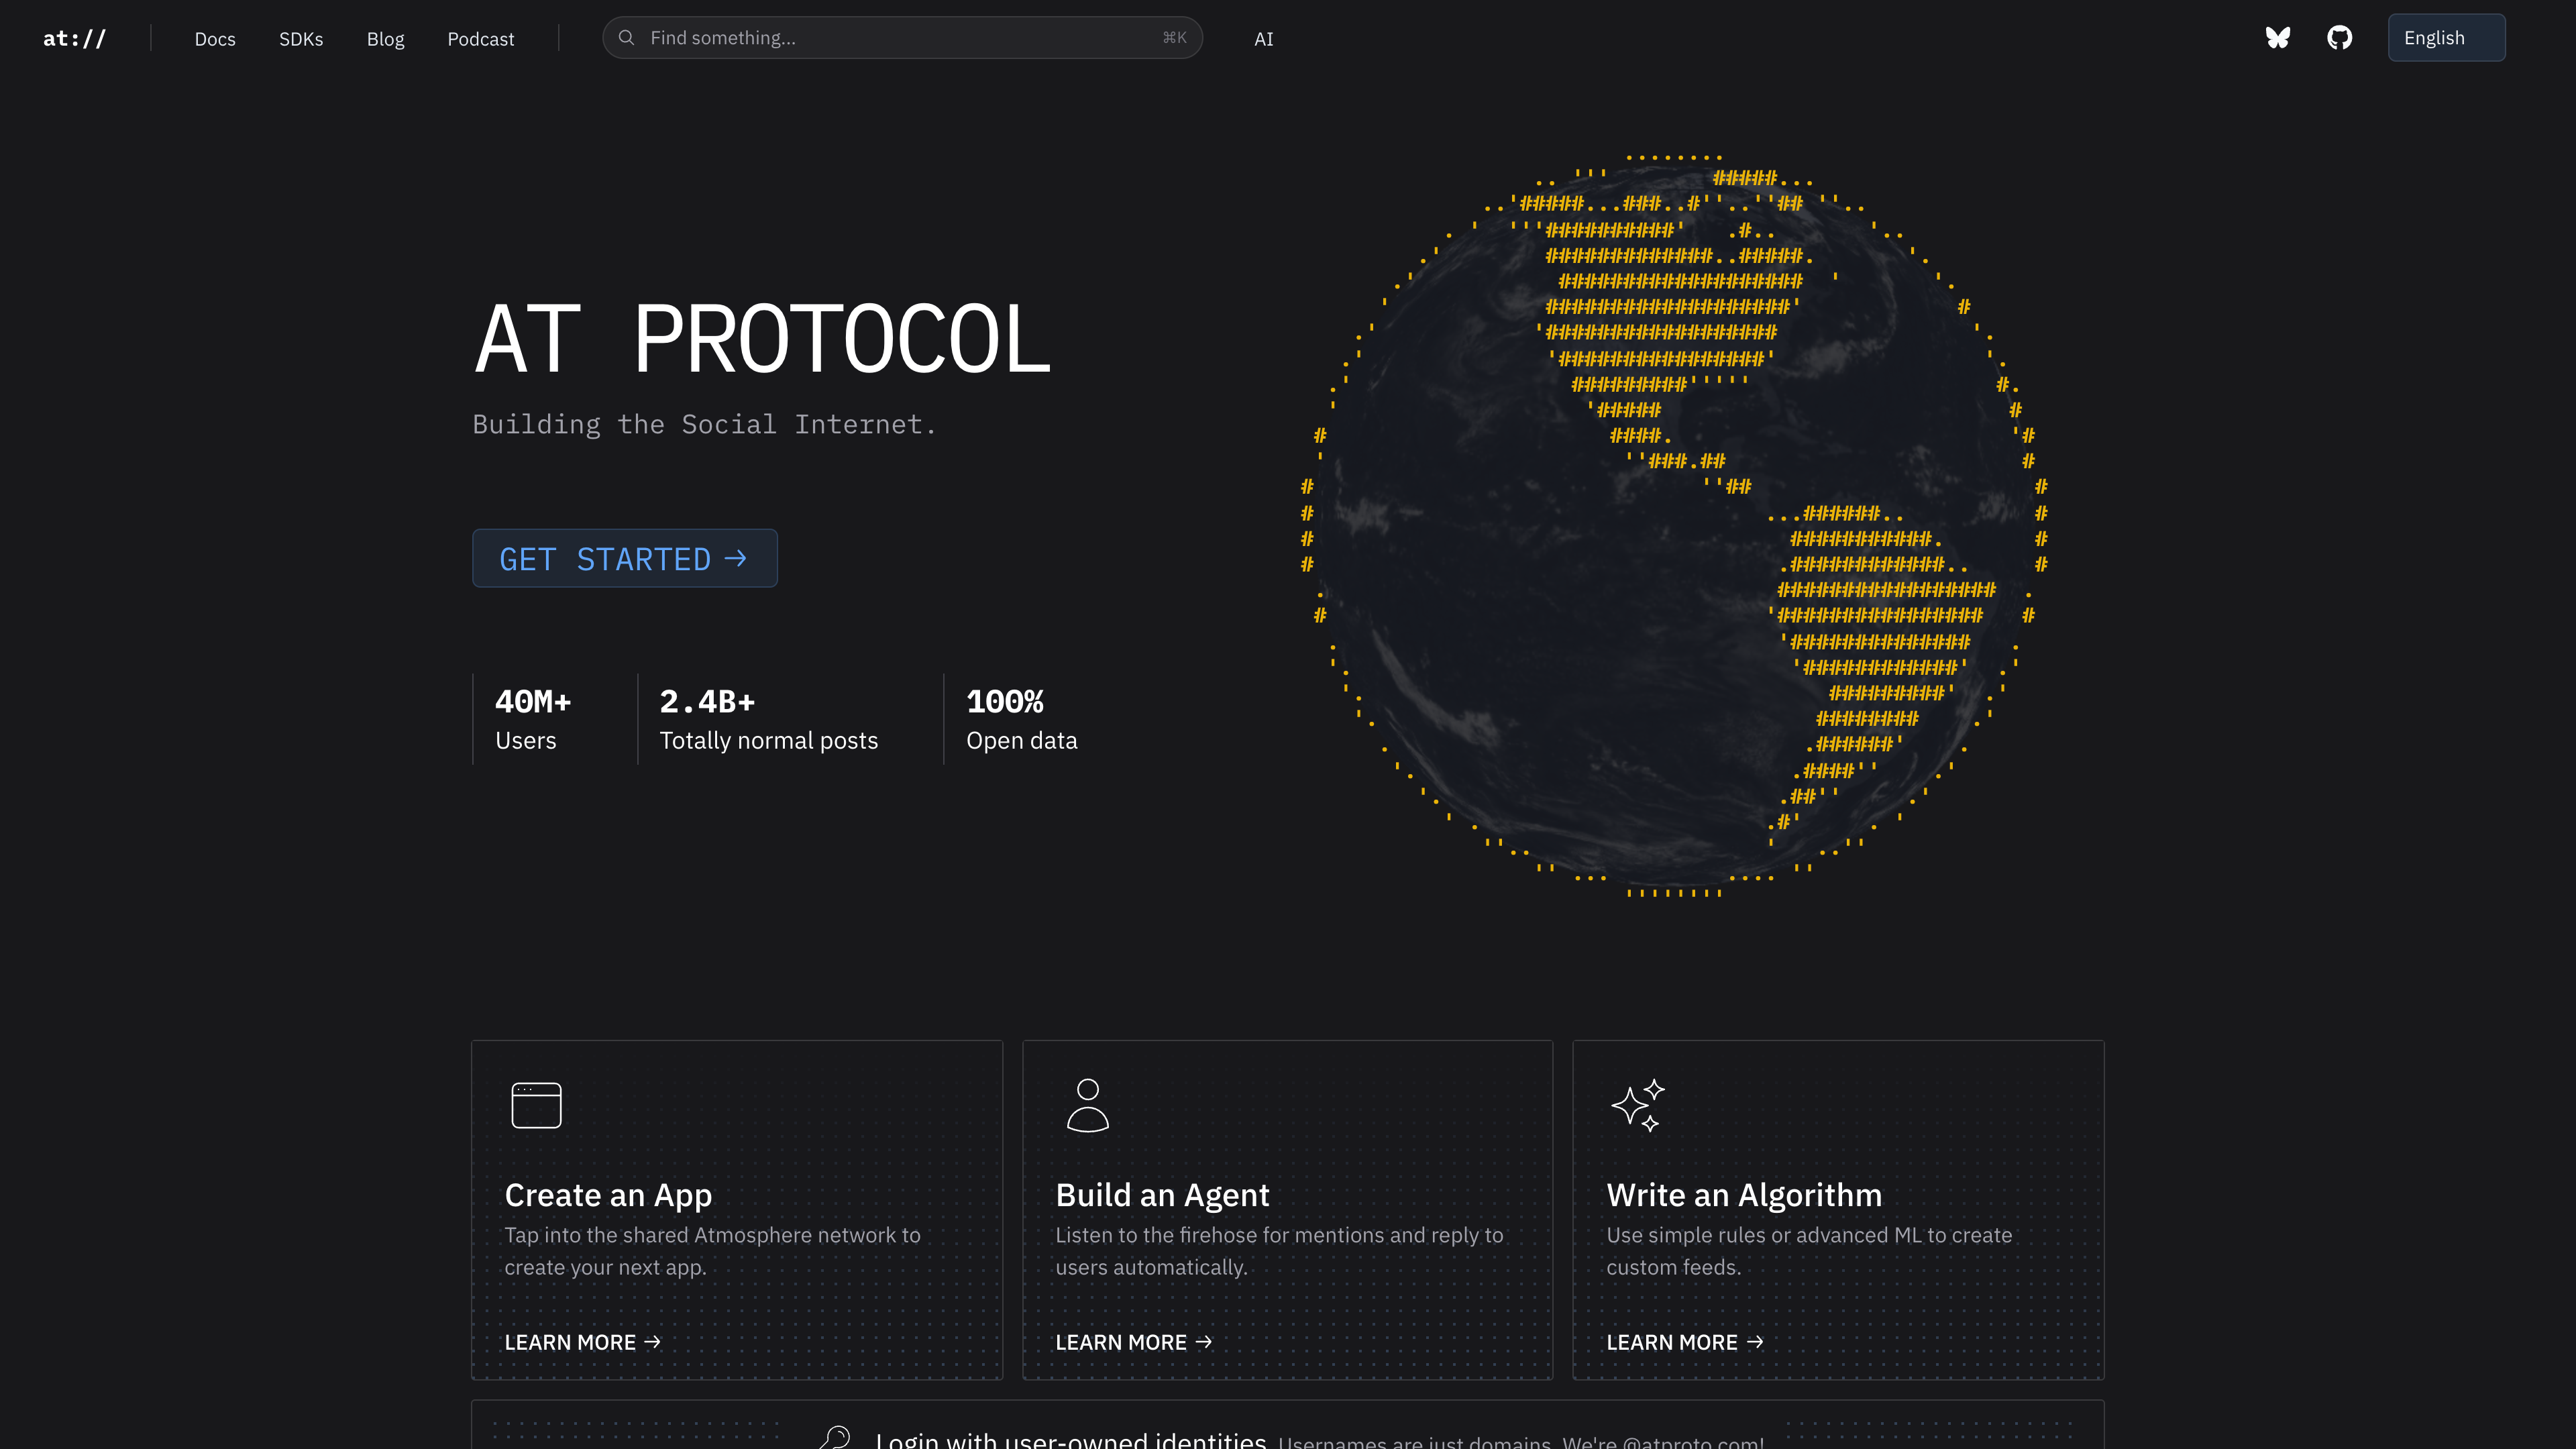Click the Building the Social Internet tagline
The width and height of the screenshot is (2576, 1449).
704,424
